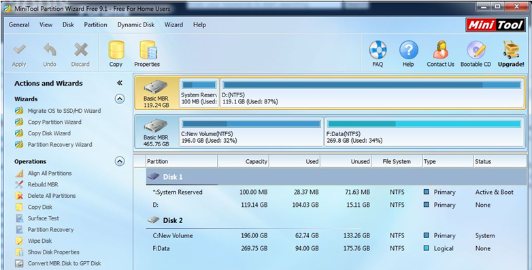Click the Migrate OS to SSD/HD Wizard icon

[19, 111]
